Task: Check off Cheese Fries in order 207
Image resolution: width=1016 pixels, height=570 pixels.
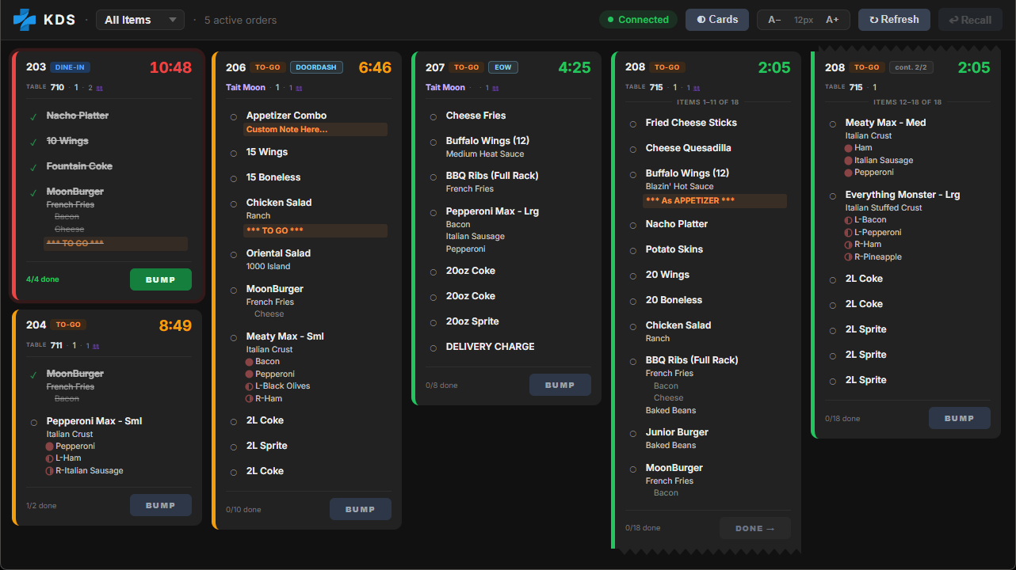Action: (434, 117)
